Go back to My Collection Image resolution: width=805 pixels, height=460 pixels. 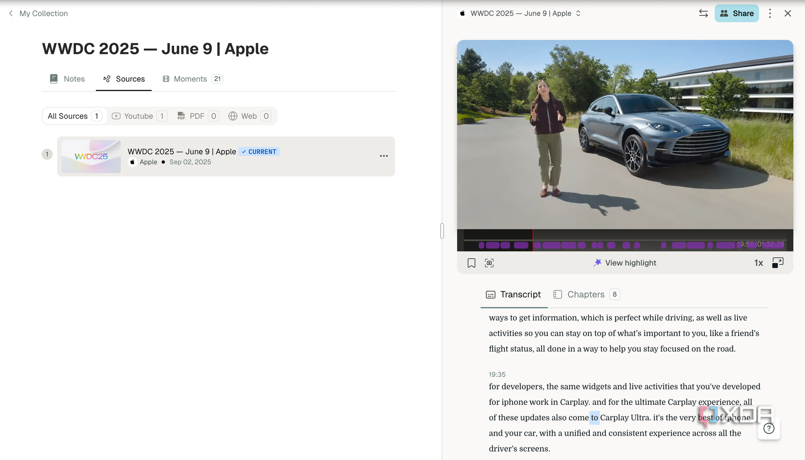38,13
